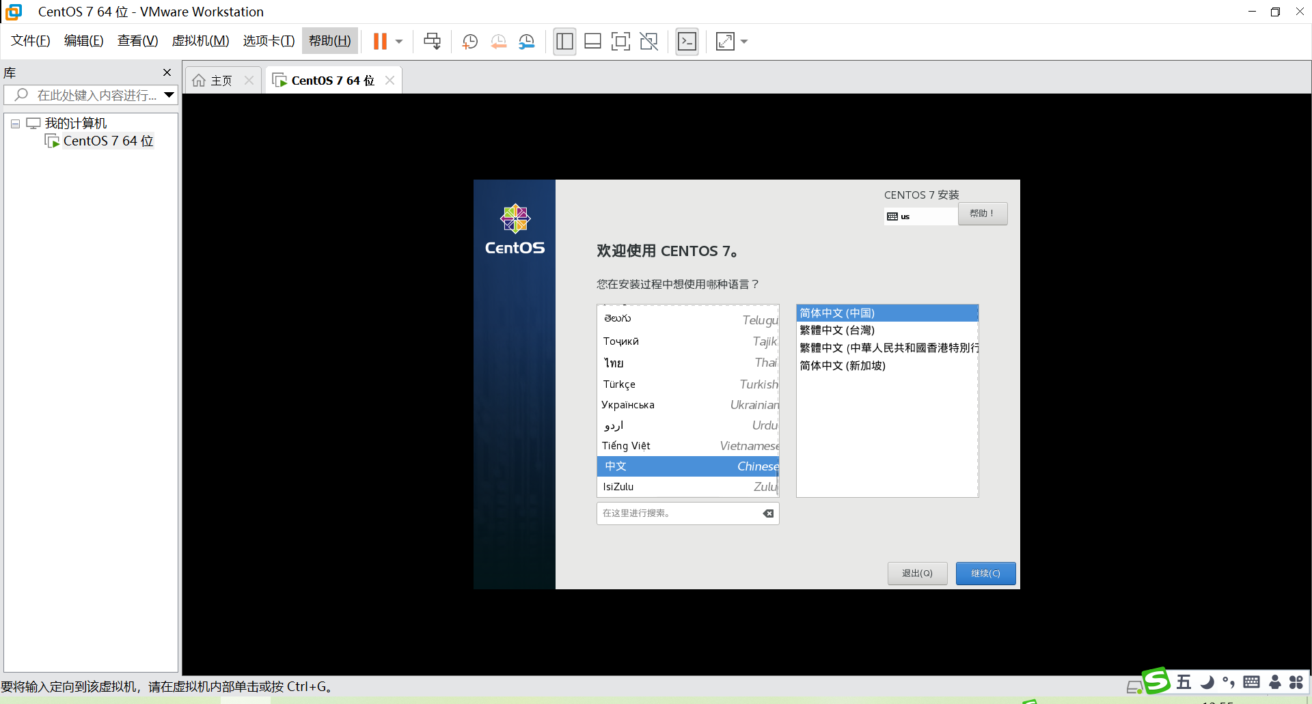Click the VMware Workstation title bar app icon
This screenshot has width=1312, height=704.
[x=14, y=12]
